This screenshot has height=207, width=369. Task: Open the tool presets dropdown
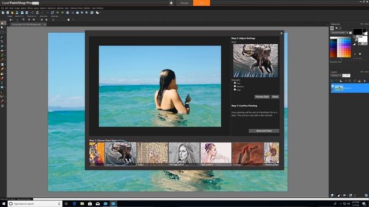[x=11, y=20]
